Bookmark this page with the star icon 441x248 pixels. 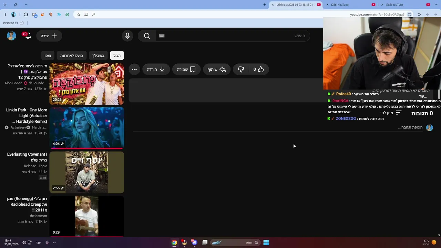[79, 14]
